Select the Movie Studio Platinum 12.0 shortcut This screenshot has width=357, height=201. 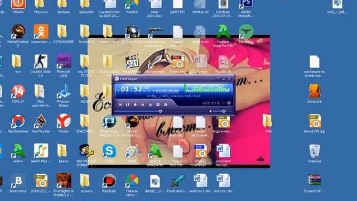point(109,125)
